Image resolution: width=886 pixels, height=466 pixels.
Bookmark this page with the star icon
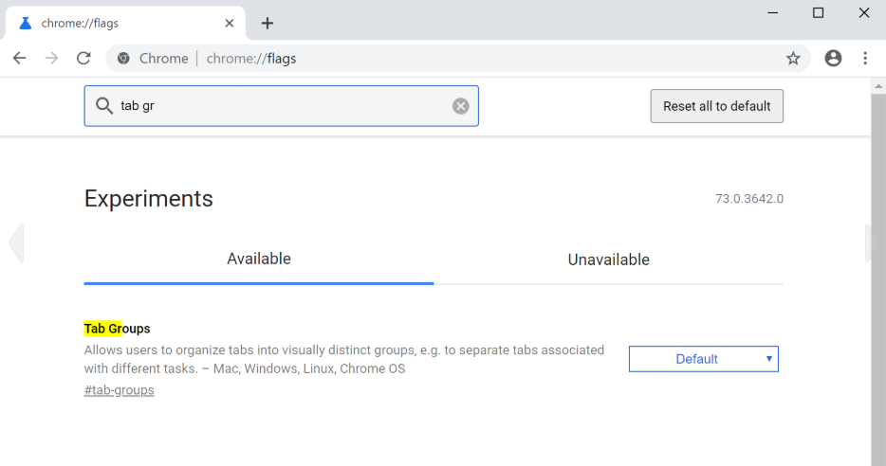793,58
